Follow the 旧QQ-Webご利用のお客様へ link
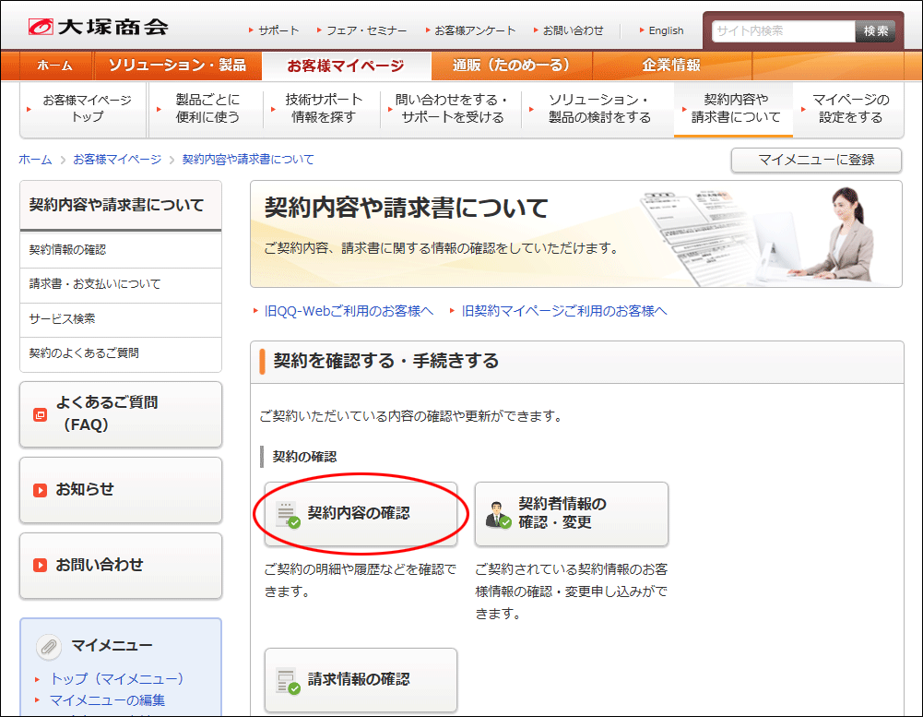Screen dimensions: 923x717 click(x=349, y=311)
